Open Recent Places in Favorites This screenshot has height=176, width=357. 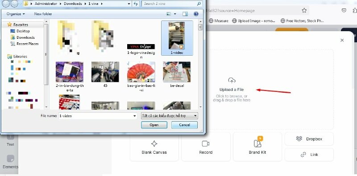tap(25, 44)
